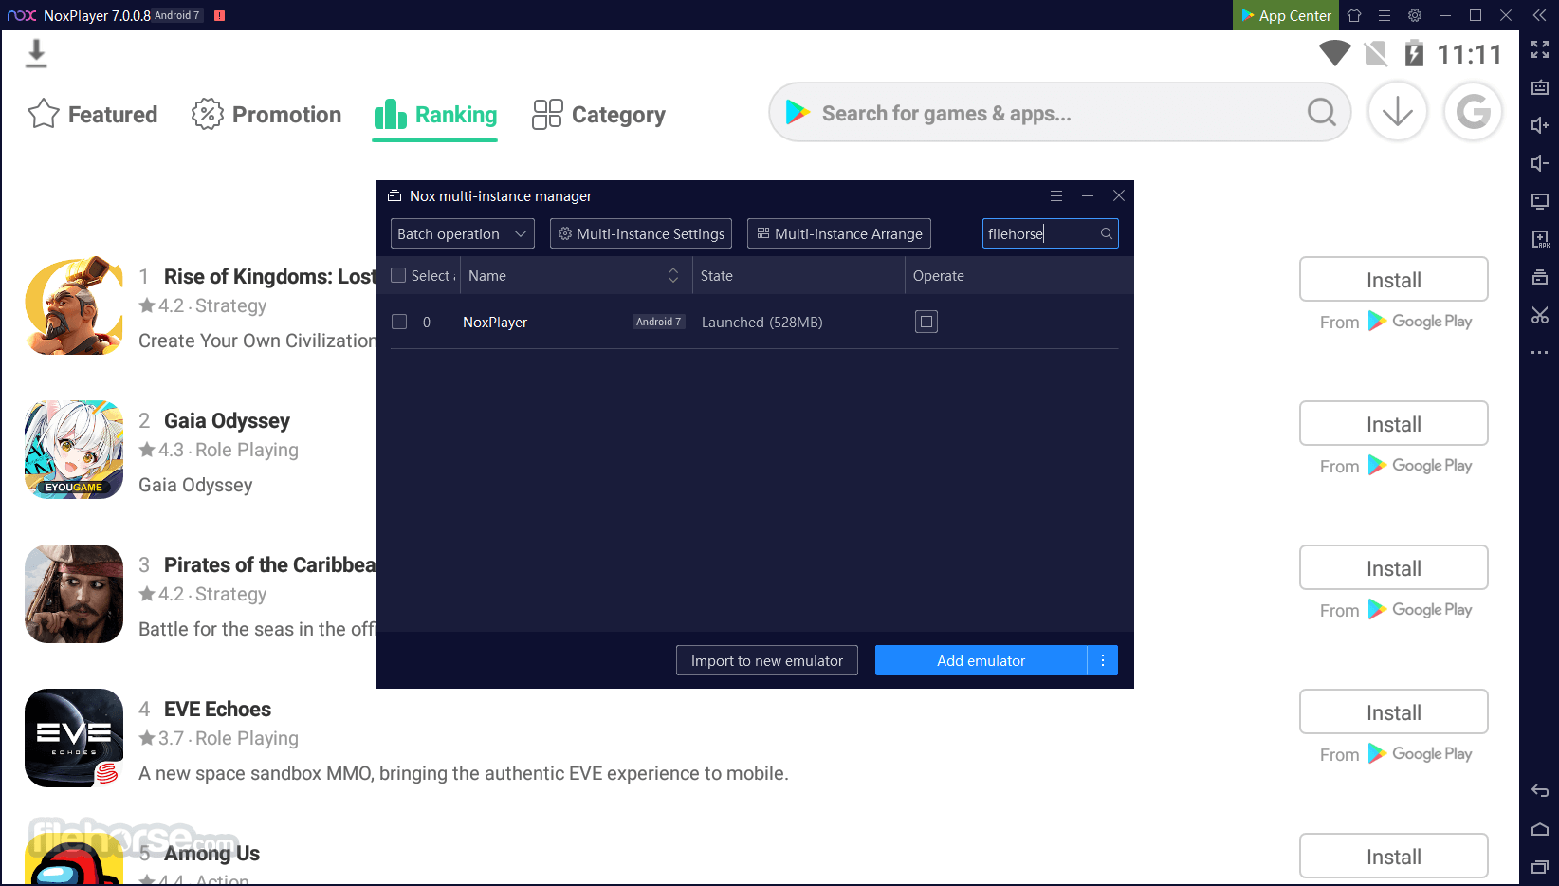
Task: Click the 'NoxPlayer' instance name
Action: [495, 323]
